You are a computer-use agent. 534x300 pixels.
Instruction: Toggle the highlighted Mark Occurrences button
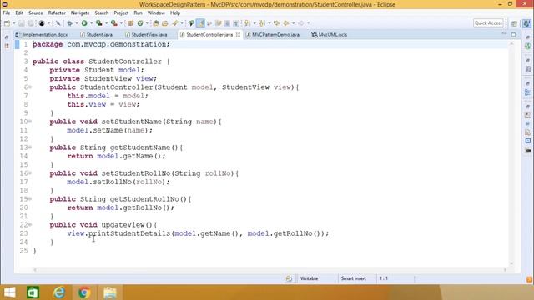click(200, 23)
